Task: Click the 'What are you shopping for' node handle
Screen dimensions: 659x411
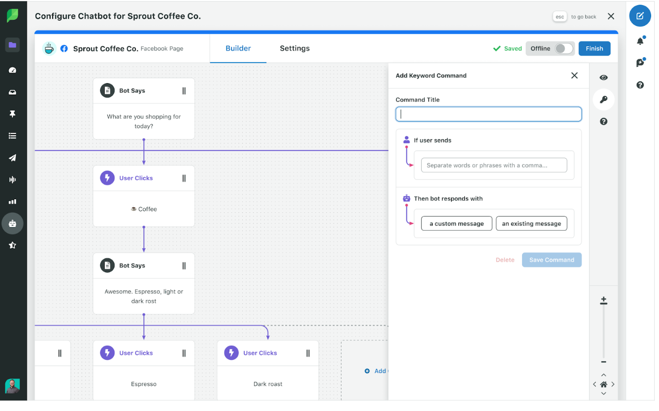Action: click(184, 90)
